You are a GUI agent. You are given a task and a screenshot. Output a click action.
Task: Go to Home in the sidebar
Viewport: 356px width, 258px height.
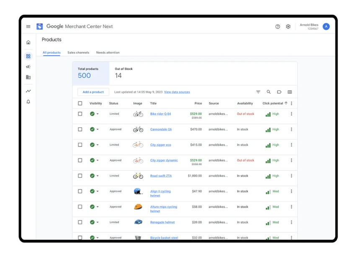(28, 42)
